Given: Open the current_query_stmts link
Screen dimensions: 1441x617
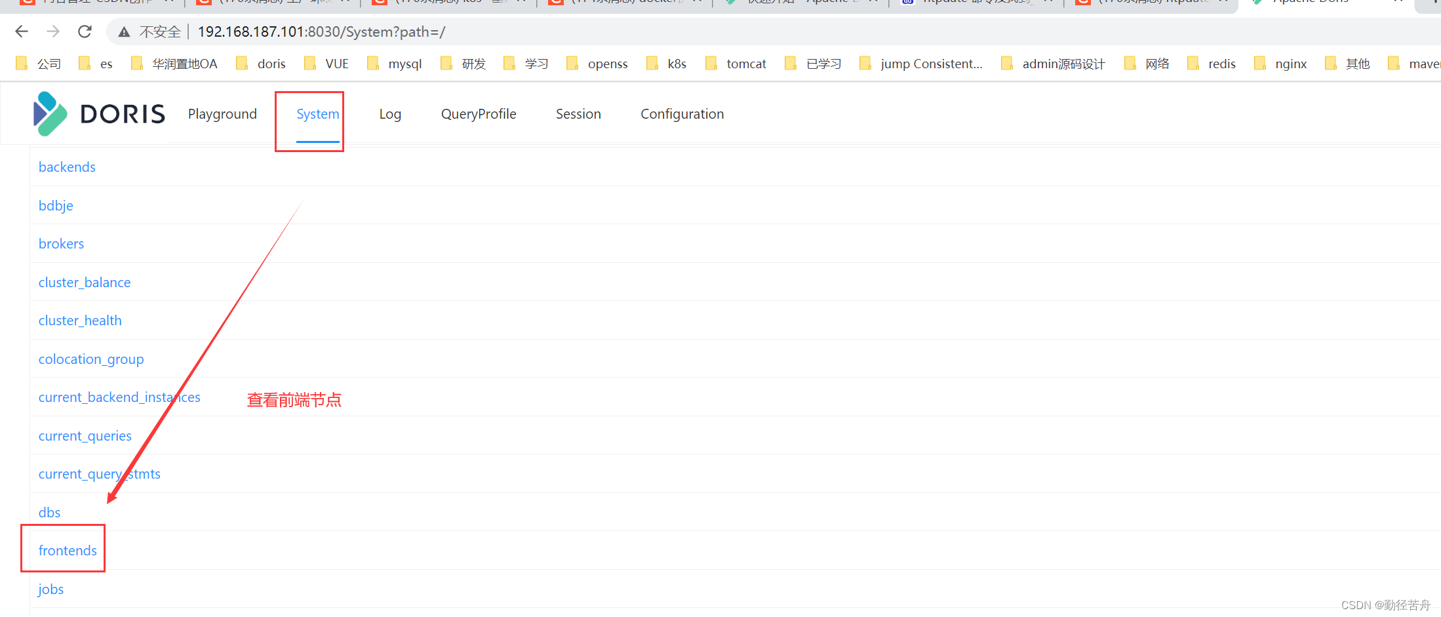Looking at the screenshot, I should tap(100, 474).
